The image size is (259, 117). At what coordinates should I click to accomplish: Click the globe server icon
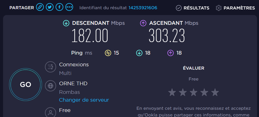pyautogui.click(x=51, y=86)
